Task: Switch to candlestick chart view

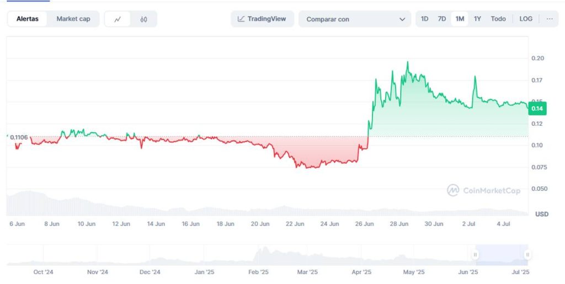Action: [x=143, y=19]
